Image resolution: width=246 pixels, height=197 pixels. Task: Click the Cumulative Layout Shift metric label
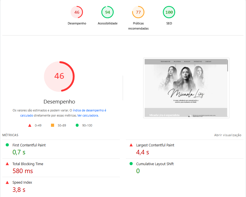[x=155, y=164]
